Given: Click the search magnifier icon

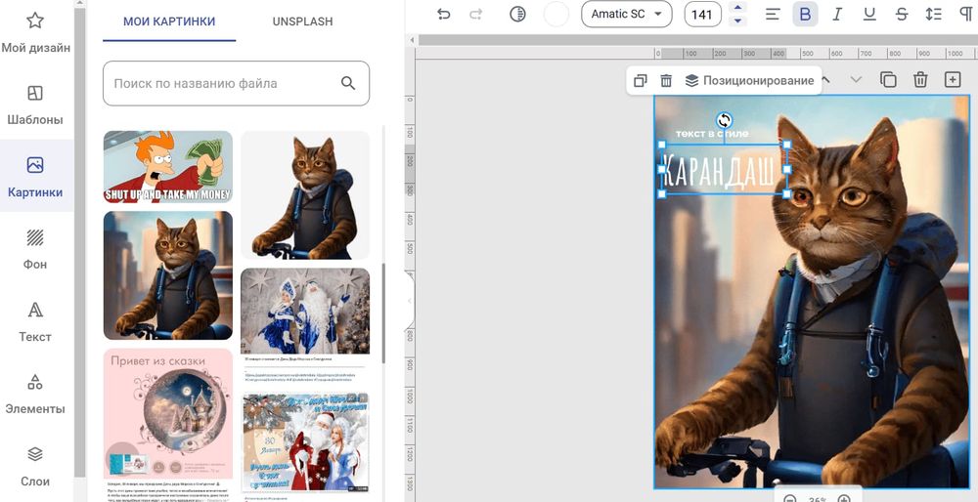Looking at the screenshot, I should (x=348, y=84).
